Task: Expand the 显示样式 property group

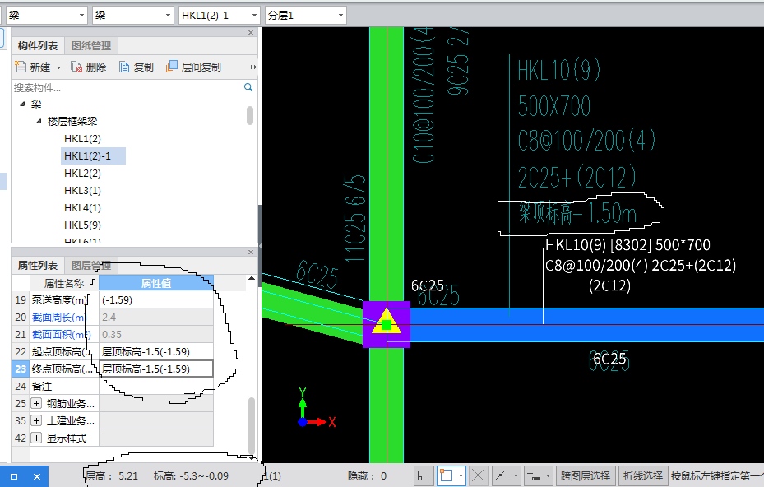Action: pyautogui.click(x=36, y=438)
